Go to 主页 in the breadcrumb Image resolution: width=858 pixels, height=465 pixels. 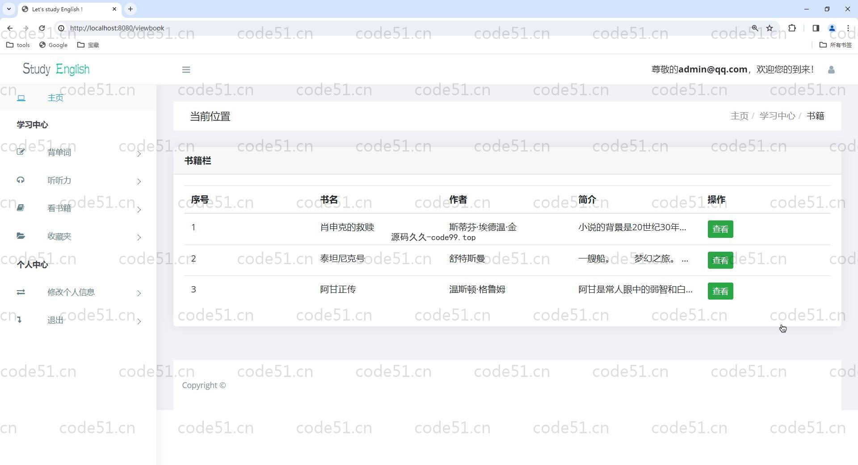pos(739,116)
